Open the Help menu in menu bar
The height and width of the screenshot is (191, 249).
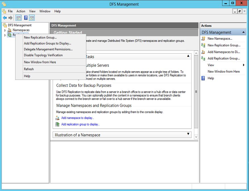pos(57,11)
